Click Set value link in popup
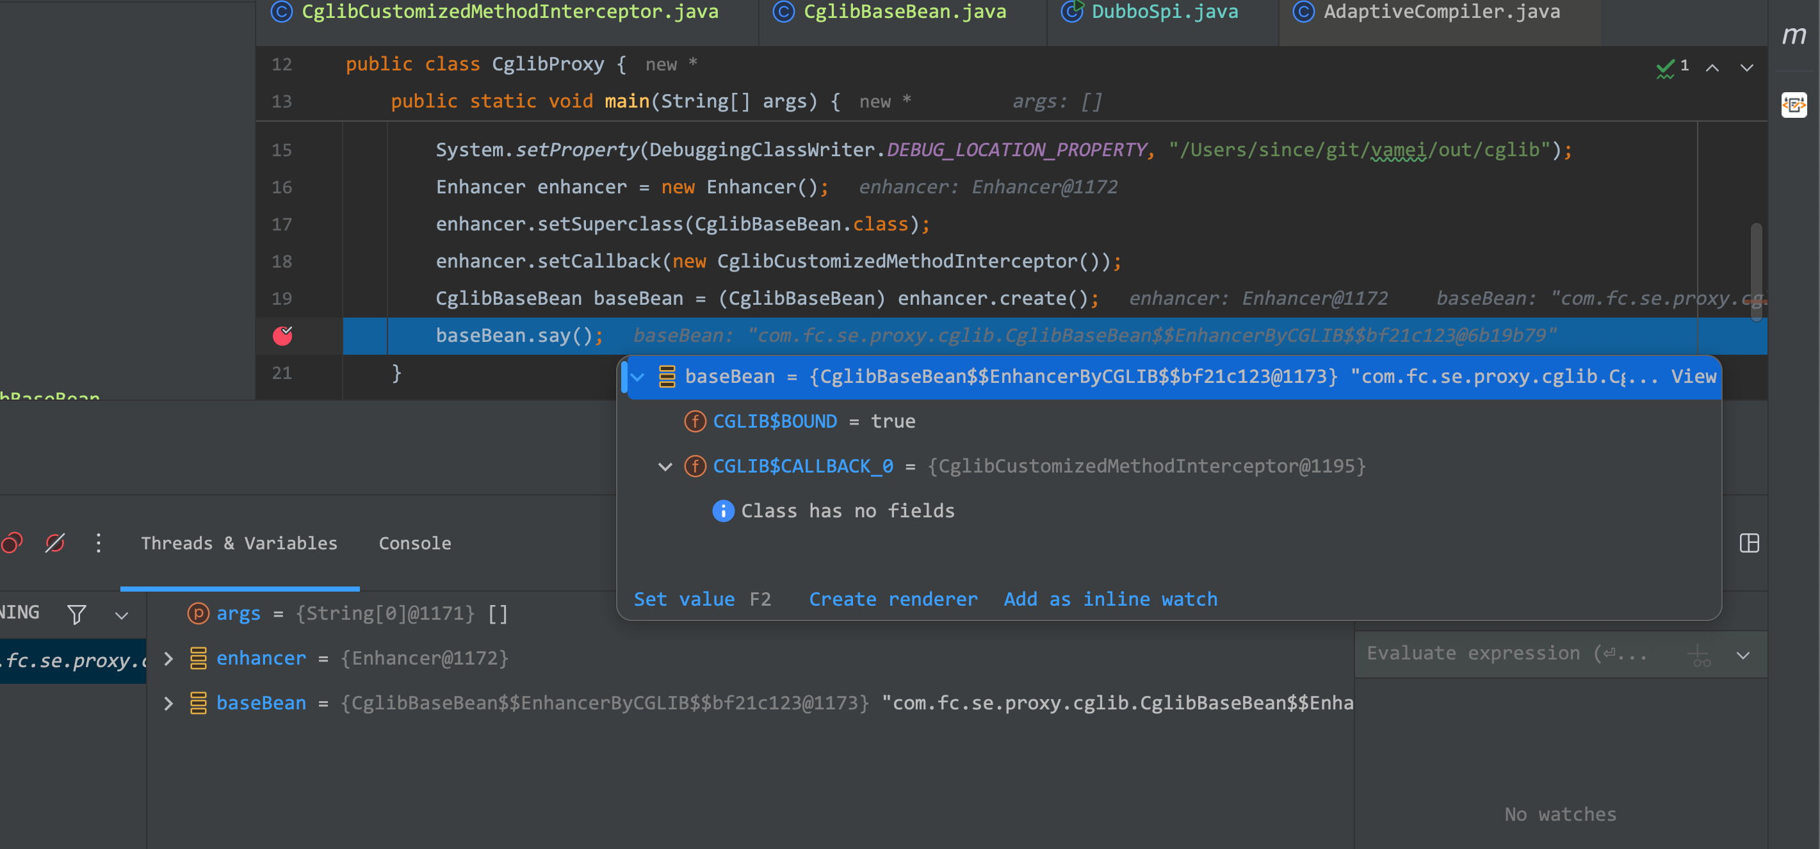The height and width of the screenshot is (849, 1820). click(684, 600)
